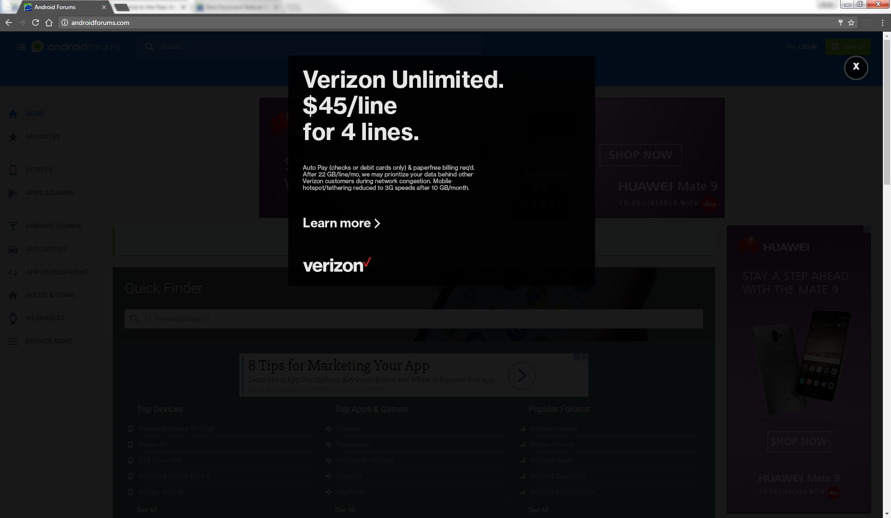
Task: Click the arrow button on marketing tips ad
Action: pos(522,376)
